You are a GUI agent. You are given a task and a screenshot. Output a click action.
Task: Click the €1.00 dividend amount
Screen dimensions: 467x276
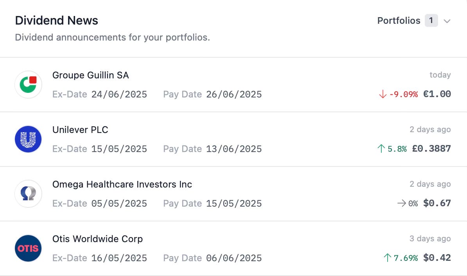coord(437,94)
